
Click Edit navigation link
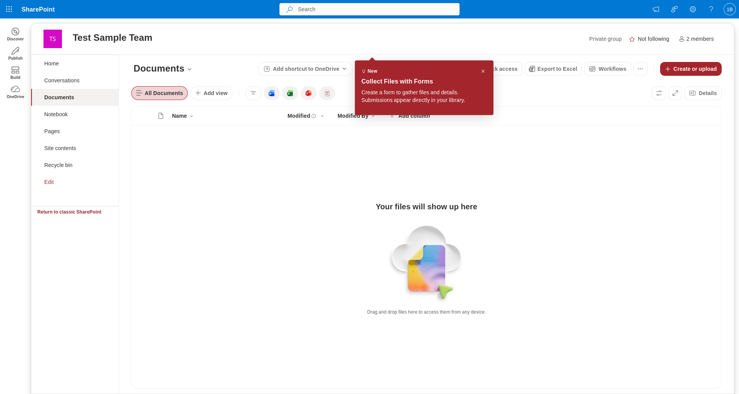[x=49, y=182]
